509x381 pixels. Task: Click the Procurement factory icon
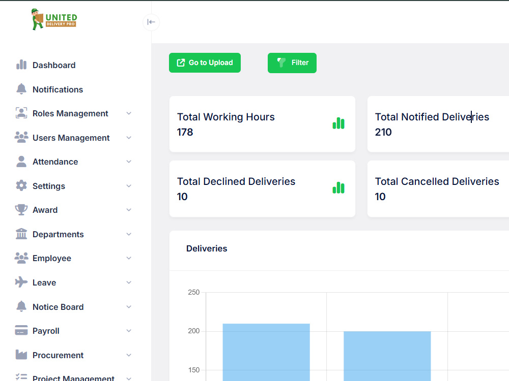21,355
